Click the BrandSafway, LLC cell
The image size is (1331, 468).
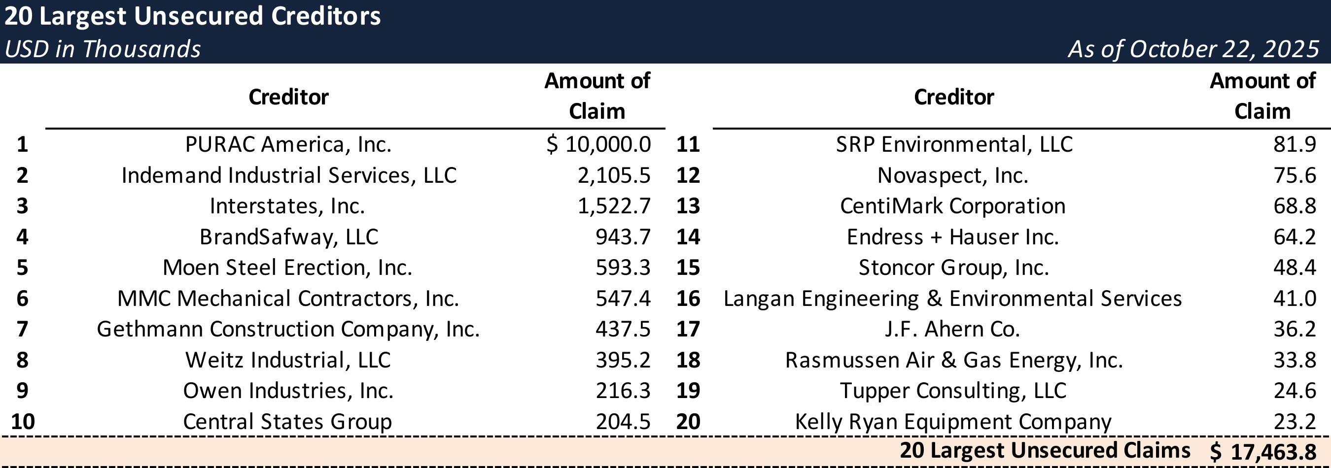click(x=289, y=237)
